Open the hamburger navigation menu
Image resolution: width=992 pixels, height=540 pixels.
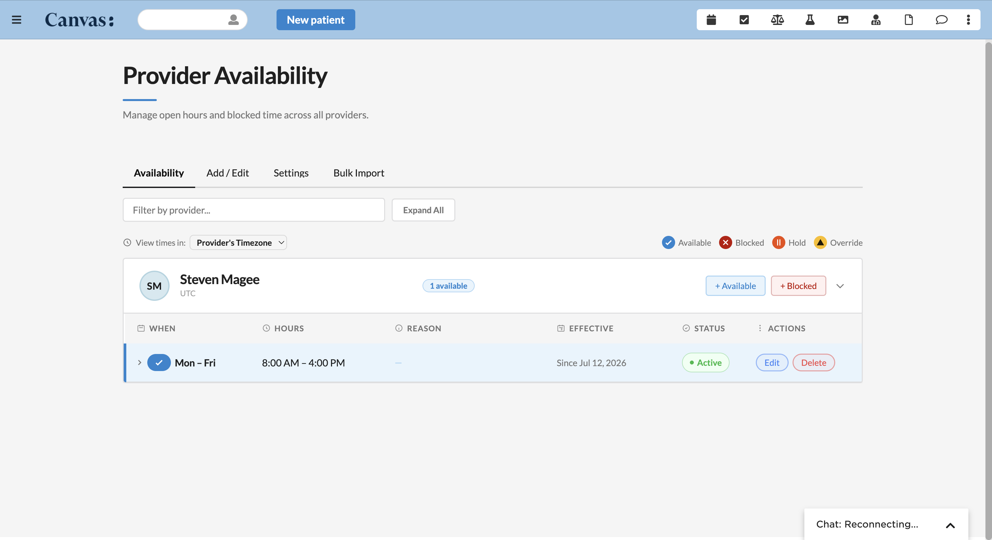click(x=16, y=20)
